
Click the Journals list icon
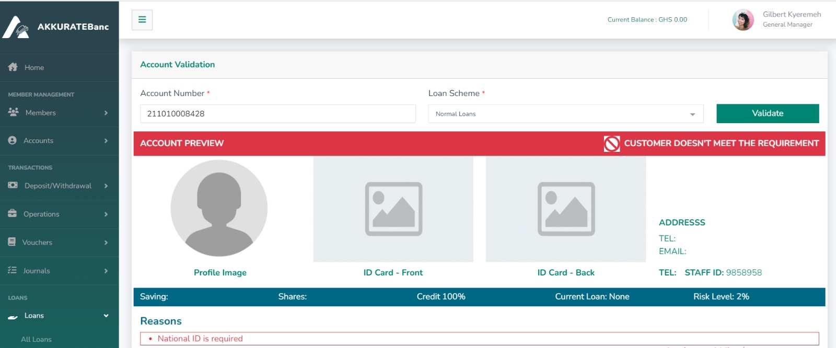point(13,270)
